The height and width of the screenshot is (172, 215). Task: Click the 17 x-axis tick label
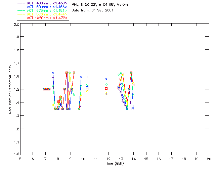[171, 159]
